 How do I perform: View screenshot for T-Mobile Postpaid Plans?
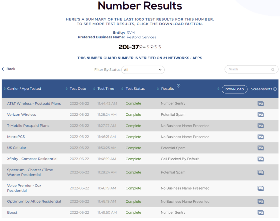260,126
